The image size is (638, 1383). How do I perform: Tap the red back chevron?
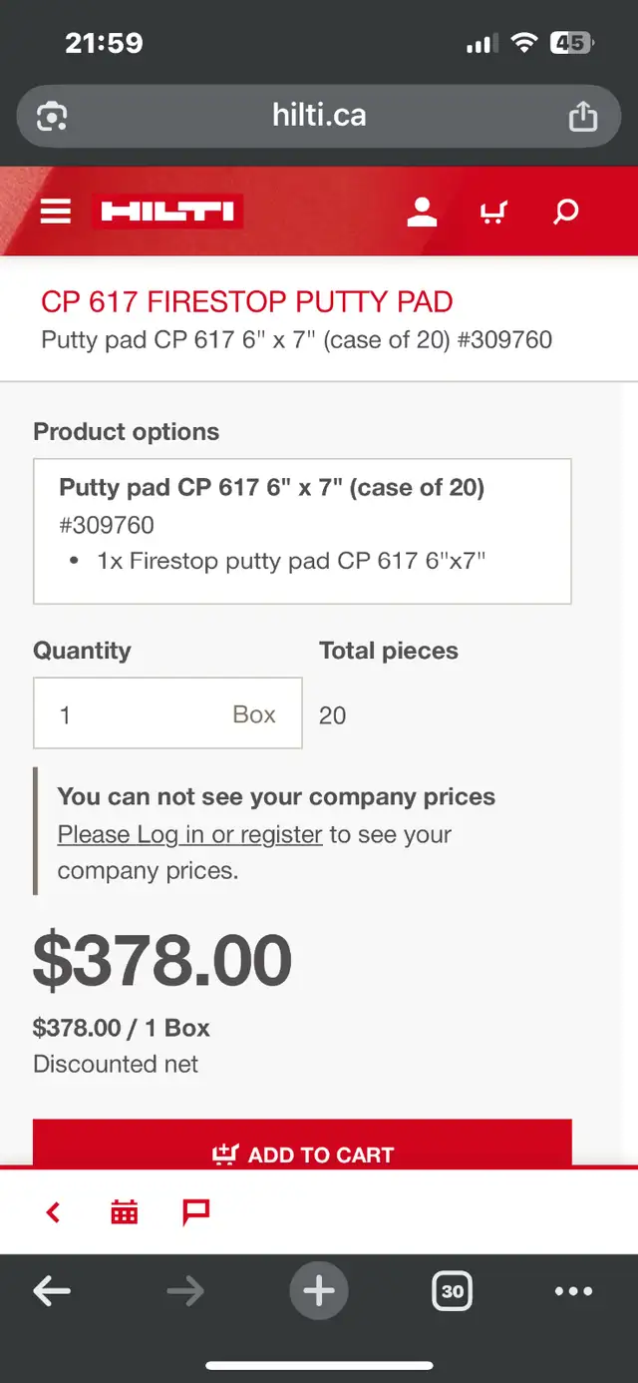click(53, 1212)
